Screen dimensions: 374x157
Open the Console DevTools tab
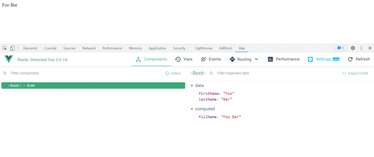50,48
